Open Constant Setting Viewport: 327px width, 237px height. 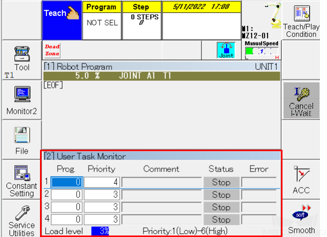point(22,180)
